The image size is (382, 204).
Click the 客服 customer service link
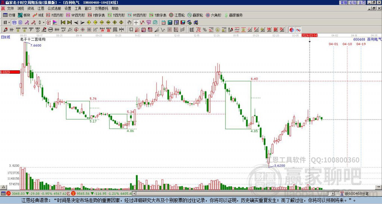pyautogui.click(x=344, y=3)
